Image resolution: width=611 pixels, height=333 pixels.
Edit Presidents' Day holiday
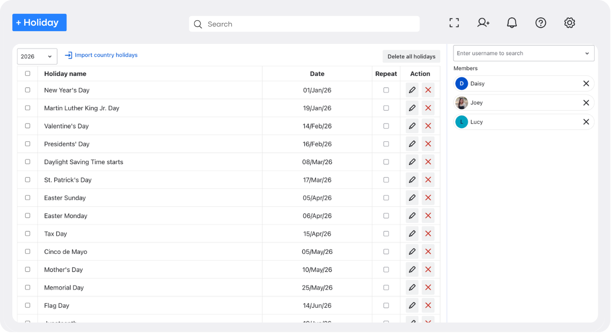[x=412, y=144]
